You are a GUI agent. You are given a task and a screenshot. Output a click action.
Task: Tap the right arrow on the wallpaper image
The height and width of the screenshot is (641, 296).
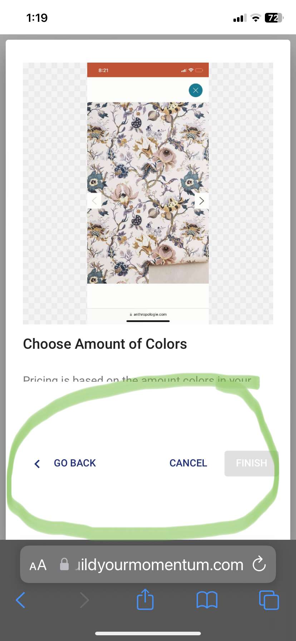point(202,201)
